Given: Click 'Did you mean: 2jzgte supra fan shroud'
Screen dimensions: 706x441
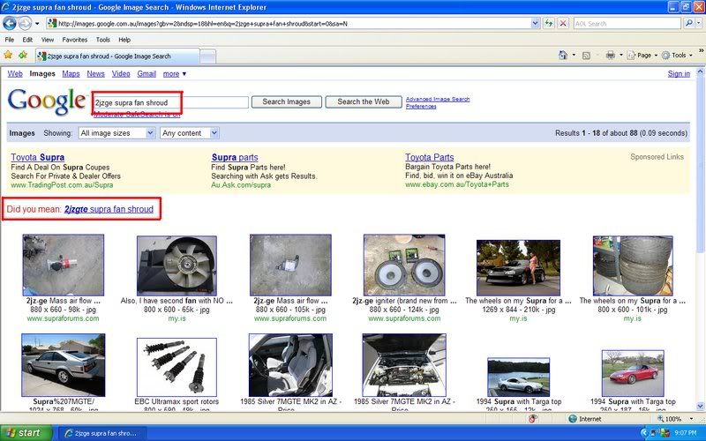Looking at the screenshot, I should tap(109, 209).
